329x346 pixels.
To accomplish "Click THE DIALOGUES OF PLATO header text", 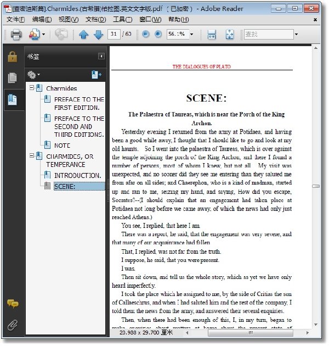I will (x=202, y=66).
